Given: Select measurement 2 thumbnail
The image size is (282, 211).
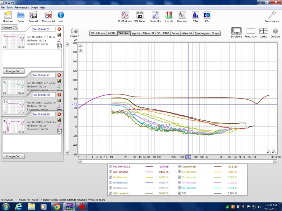Looking at the screenshot, I should click(x=14, y=87).
